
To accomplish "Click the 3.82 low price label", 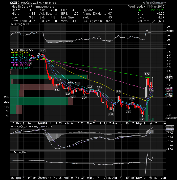I will 57,90.
